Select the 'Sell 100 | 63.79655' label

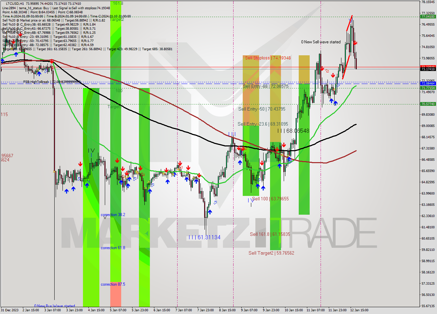coord(270,199)
